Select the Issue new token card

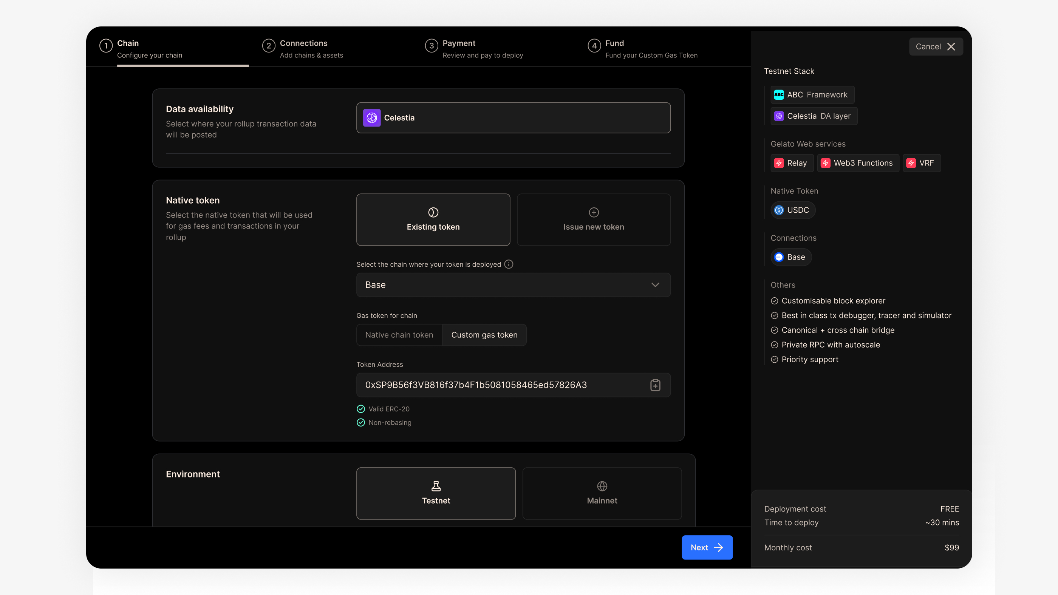pyautogui.click(x=593, y=220)
